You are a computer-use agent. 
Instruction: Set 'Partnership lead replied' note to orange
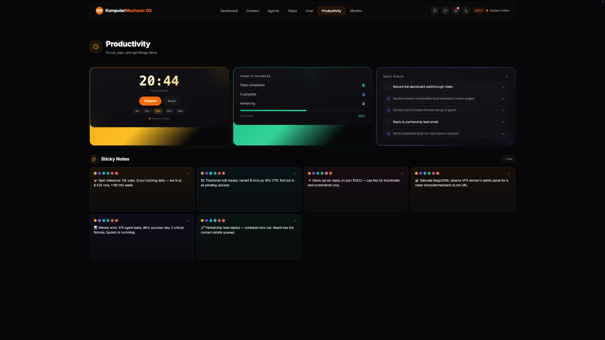pyautogui.click(x=223, y=221)
